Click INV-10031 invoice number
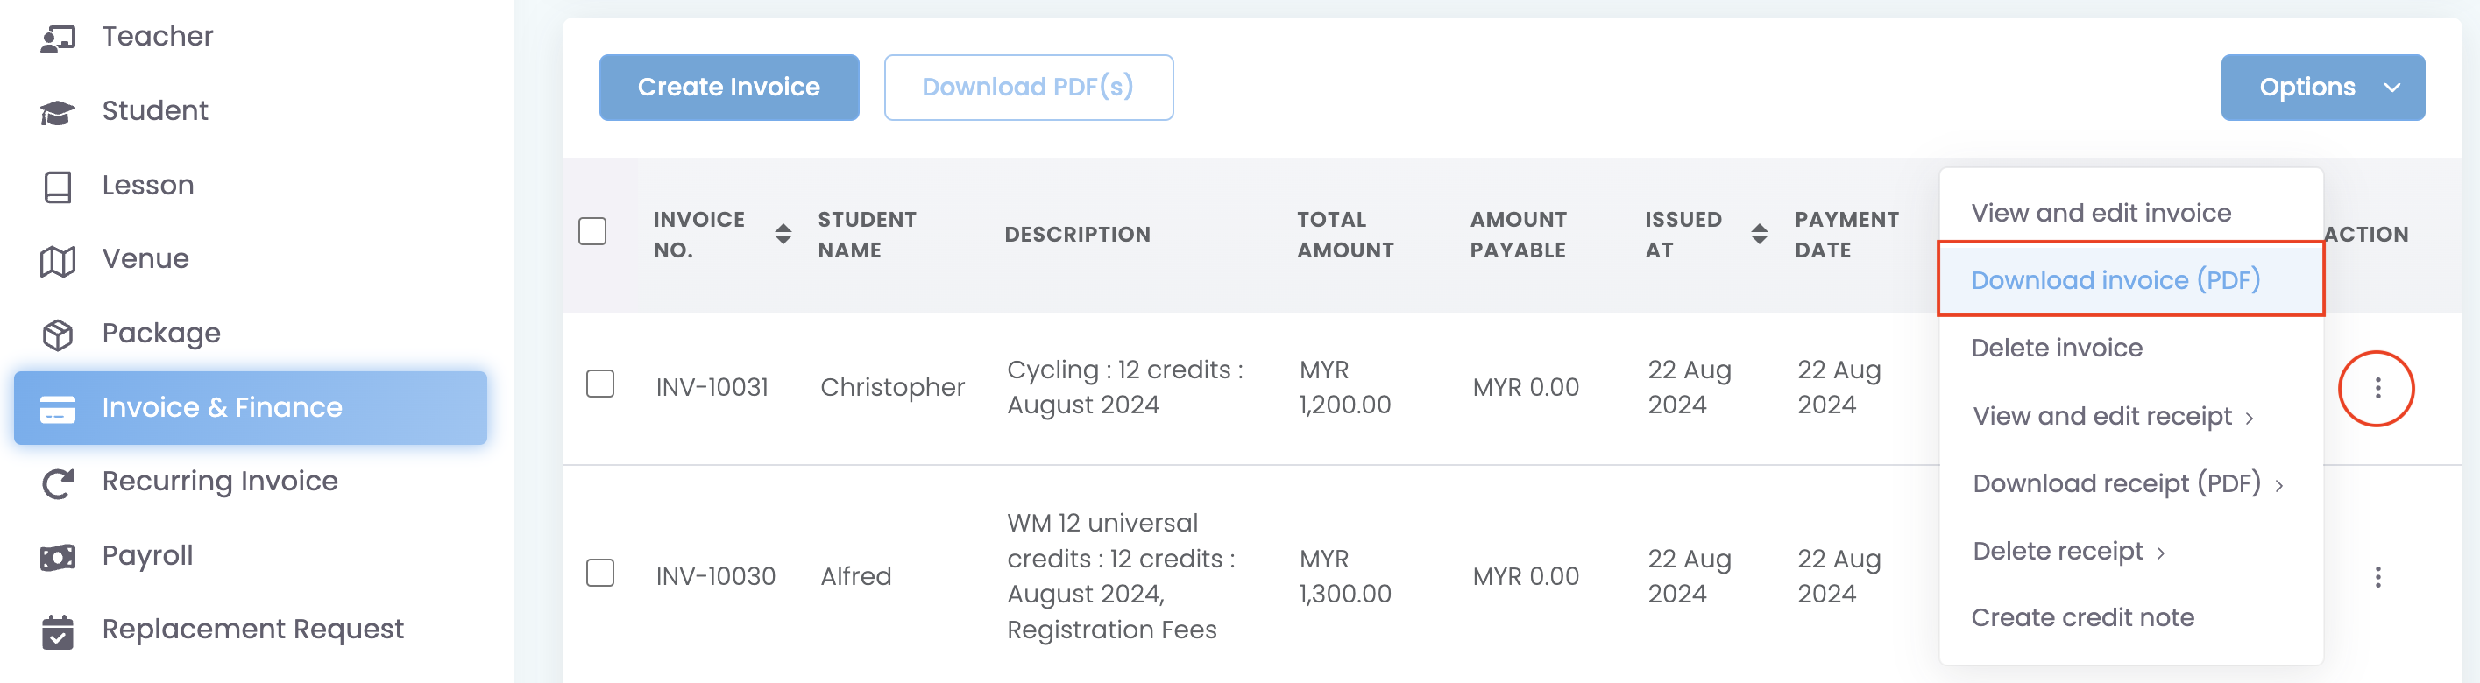This screenshot has width=2480, height=683. pyautogui.click(x=712, y=388)
